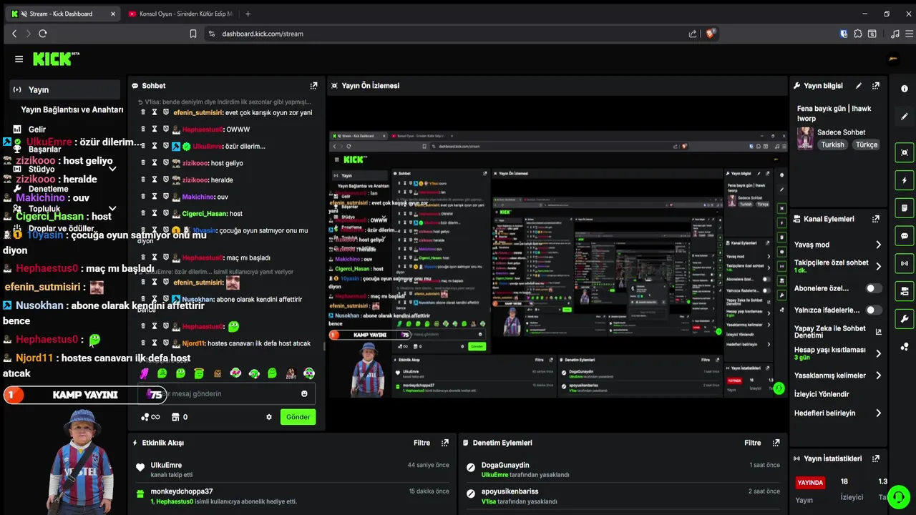Viewport: 916px width, 515px height.
Task: Click the Türkçe language chip
Action: (x=867, y=144)
